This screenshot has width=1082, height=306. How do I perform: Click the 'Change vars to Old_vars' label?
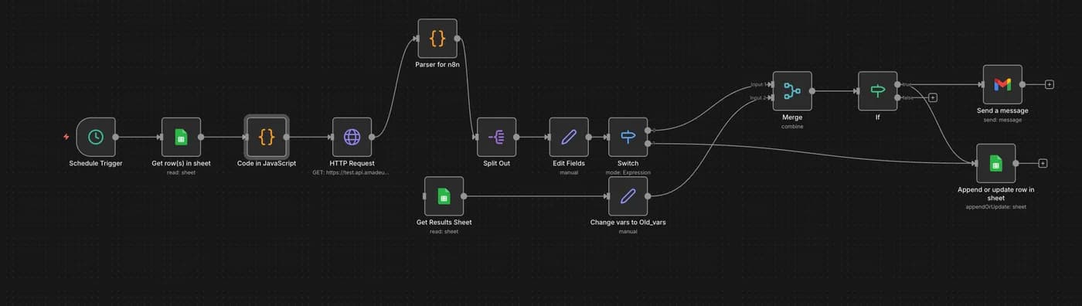coord(628,223)
